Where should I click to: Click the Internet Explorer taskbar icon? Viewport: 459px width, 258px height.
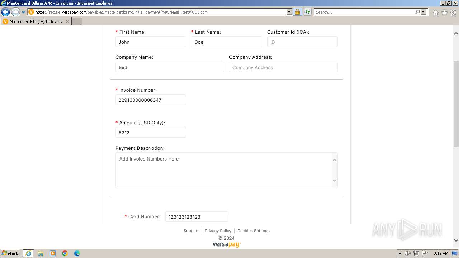click(x=28, y=253)
